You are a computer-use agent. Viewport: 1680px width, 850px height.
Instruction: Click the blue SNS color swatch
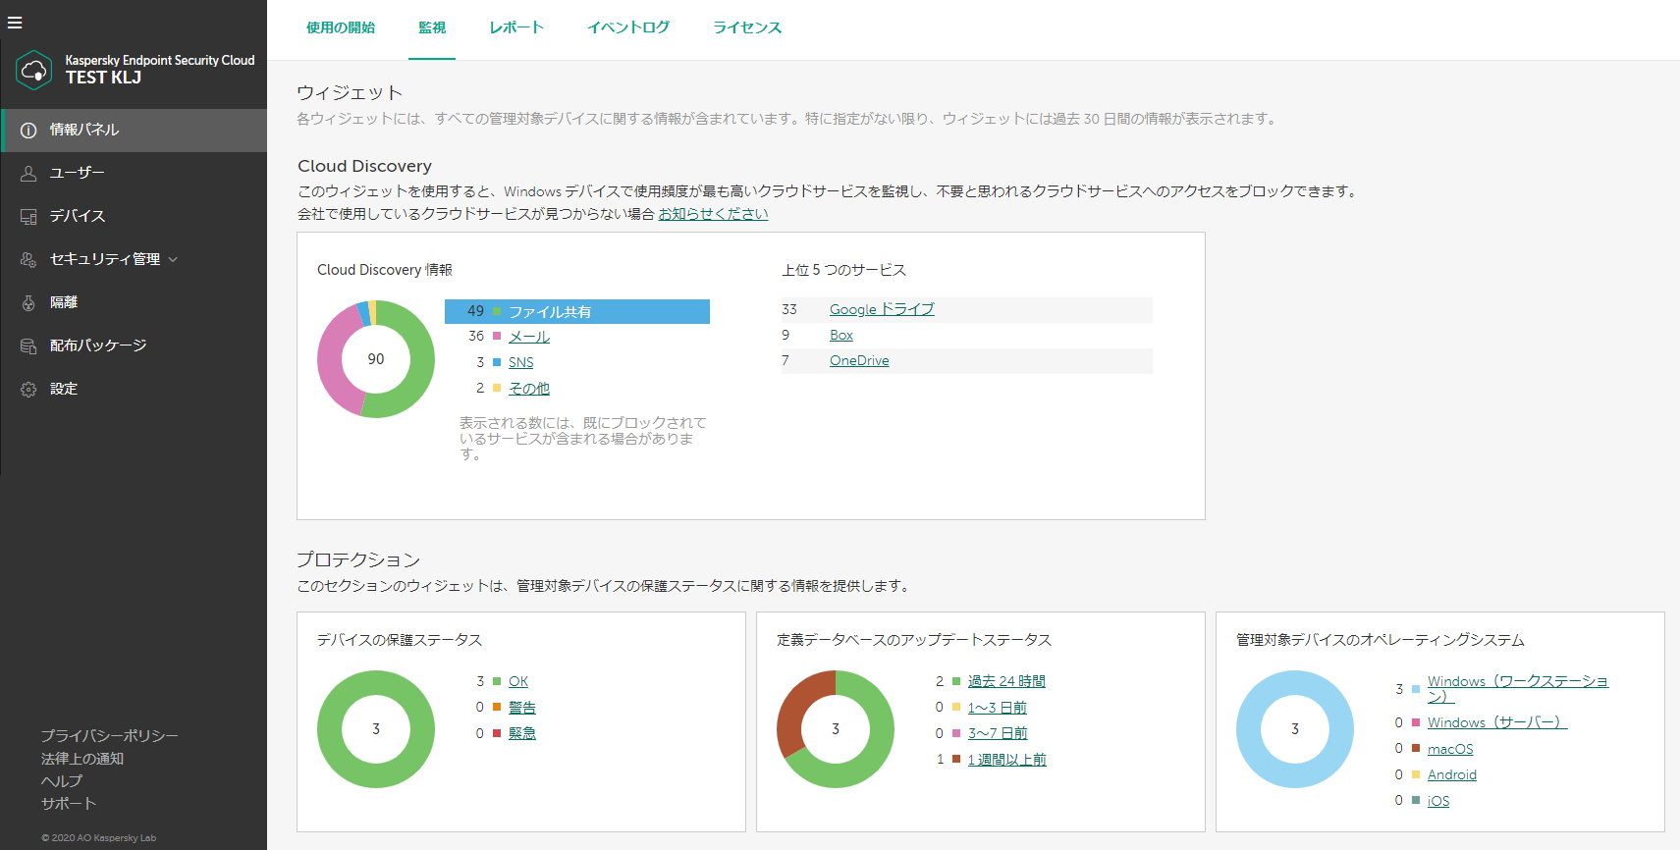(497, 362)
